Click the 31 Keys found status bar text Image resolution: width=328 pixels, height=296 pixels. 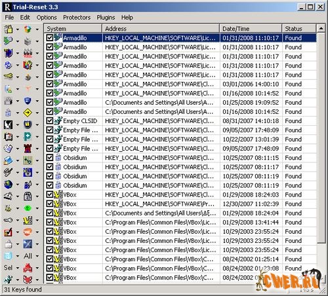click(x=23, y=289)
